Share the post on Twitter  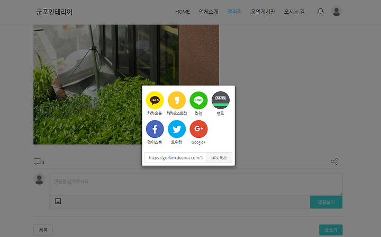[x=177, y=129]
